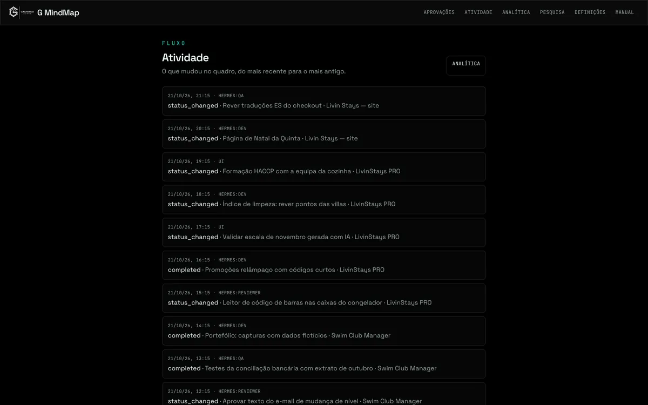
Task: Select the Formação HACCP com a equipa entry
Action: pos(324,167)
